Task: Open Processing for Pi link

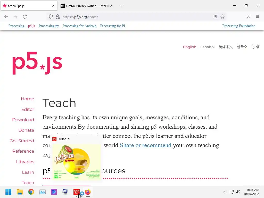Action: coord(112,26)
